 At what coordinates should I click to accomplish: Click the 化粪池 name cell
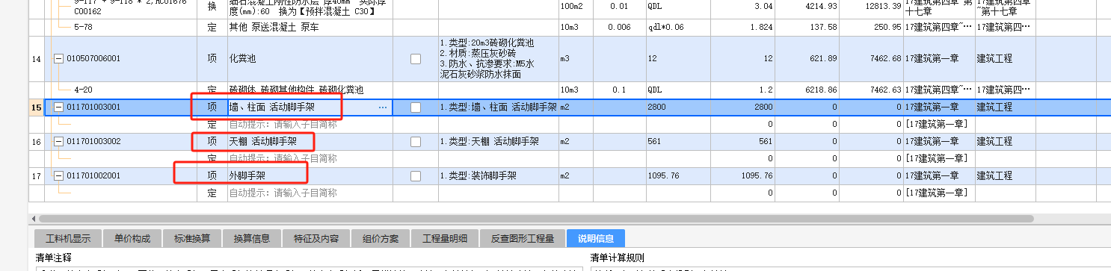coord(310,58)
